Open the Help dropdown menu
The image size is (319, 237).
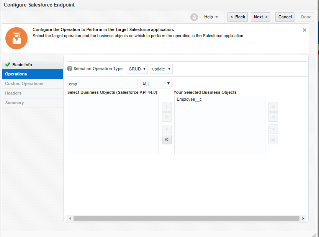pyautogui.click(x=211, y=17)
